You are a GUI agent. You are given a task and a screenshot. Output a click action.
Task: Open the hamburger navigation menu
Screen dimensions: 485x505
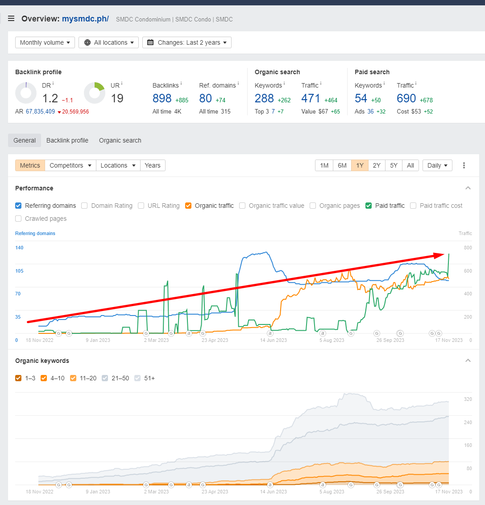[11, 18]
